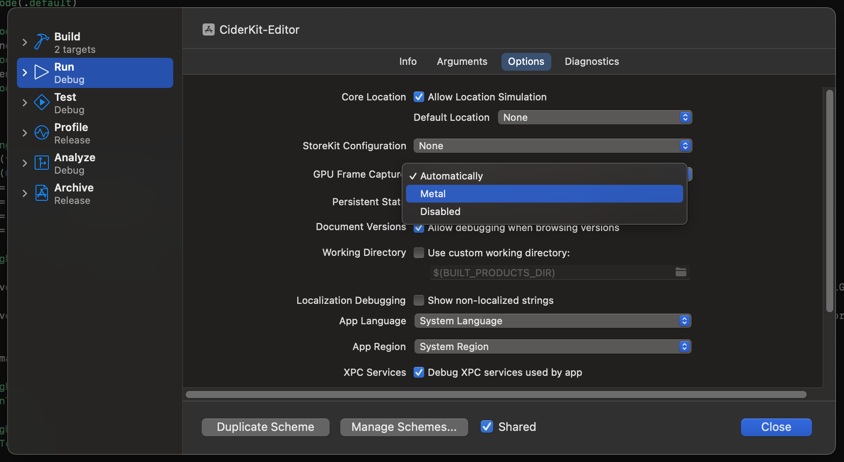Viewport: 844px width, 462px height.
Task: Switch to the Diagnostics tab
Action: click(592, 61)
